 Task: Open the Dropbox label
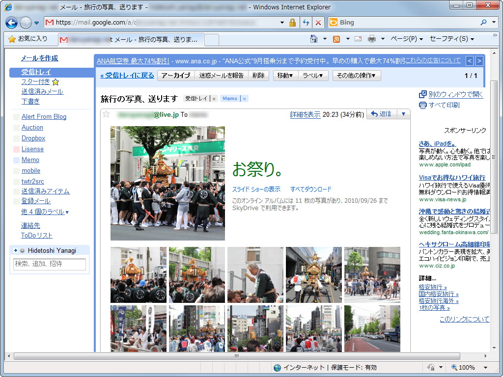[33, 138]
